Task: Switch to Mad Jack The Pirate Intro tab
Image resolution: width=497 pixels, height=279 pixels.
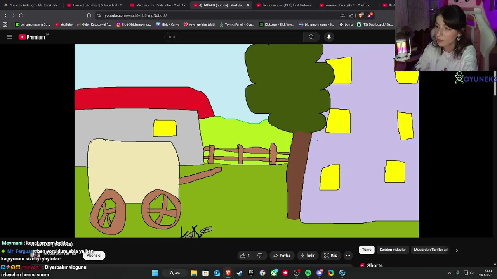Action: [x=158, y=5]
